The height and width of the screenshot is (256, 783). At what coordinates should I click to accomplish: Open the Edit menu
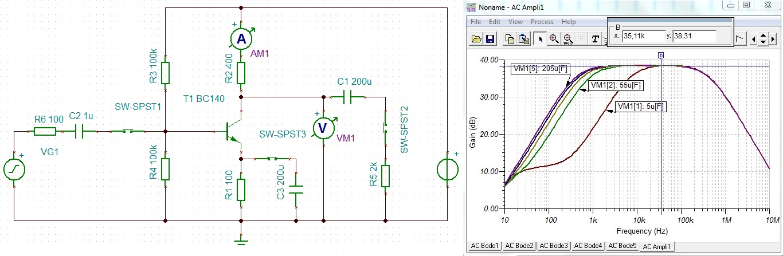(495, 22)
